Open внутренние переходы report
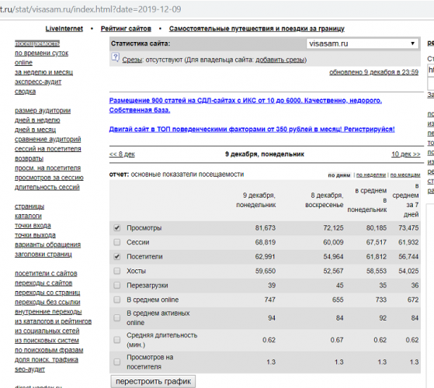This screenshot has width=434, height=388. 48,312
